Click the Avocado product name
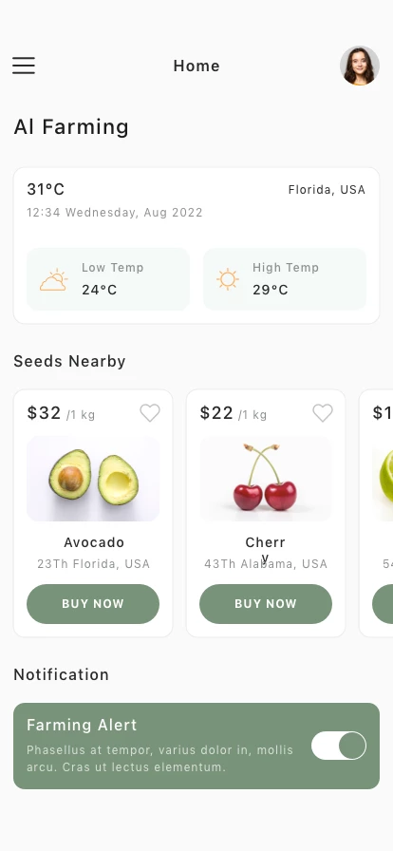Image resolution: width=393 pixels, height=851 pixels. pos(94,542)
